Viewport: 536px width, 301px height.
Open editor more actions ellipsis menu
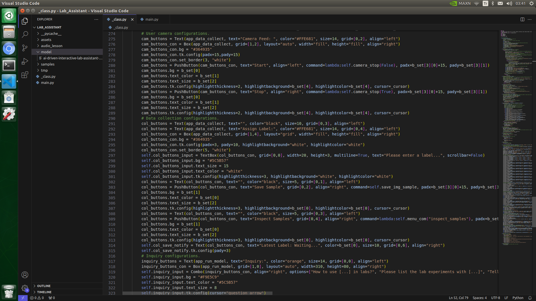(530, 20)
